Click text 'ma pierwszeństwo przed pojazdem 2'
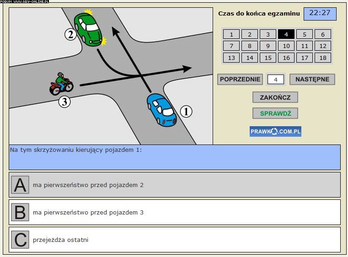The image size is (348, 257). [x=88, y=185]
